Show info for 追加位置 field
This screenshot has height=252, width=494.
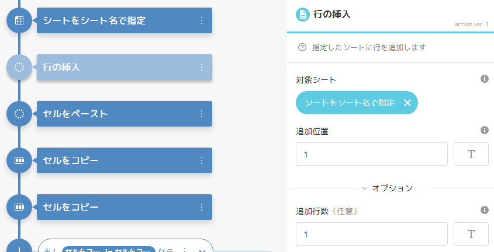coord(484,131)
